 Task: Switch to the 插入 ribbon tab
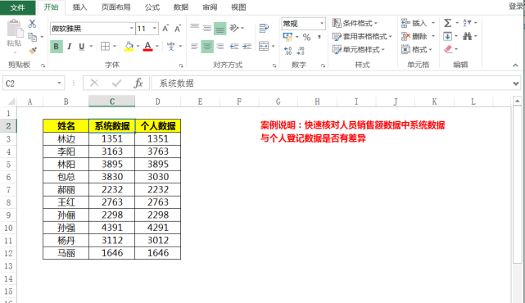[x=79, y=7]
